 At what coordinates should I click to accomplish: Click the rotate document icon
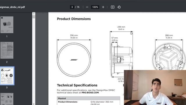coord(119,7)
